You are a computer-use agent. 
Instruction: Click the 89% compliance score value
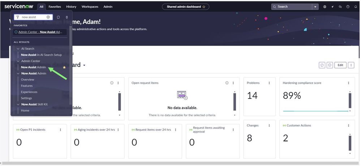[292, 95]
